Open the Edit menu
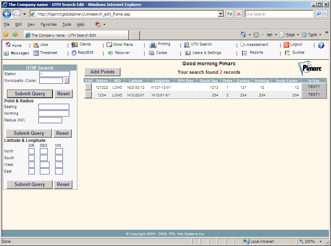The height and width of the screenshot is (246, 331). tap(18, 24)
